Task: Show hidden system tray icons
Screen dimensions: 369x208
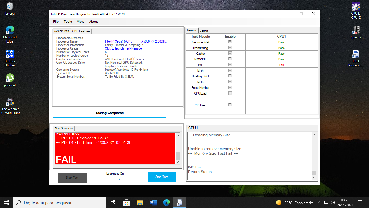Action: point(319,203)
